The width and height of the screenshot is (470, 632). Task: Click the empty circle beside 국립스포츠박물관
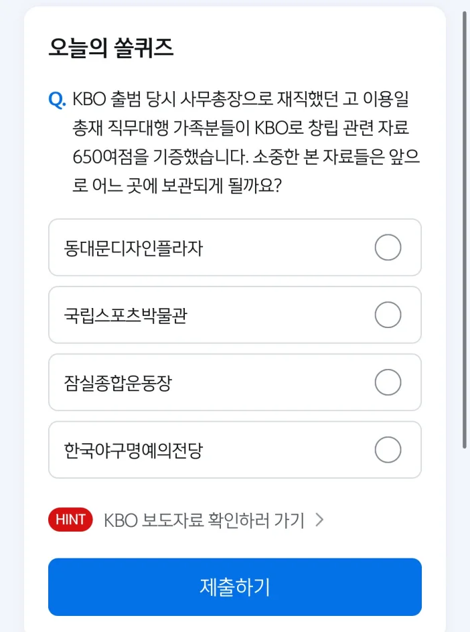(388, 315)
